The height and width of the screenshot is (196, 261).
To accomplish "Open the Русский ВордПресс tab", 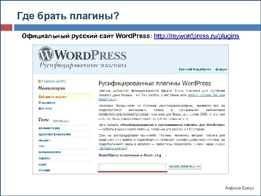I will click(195, 69).
